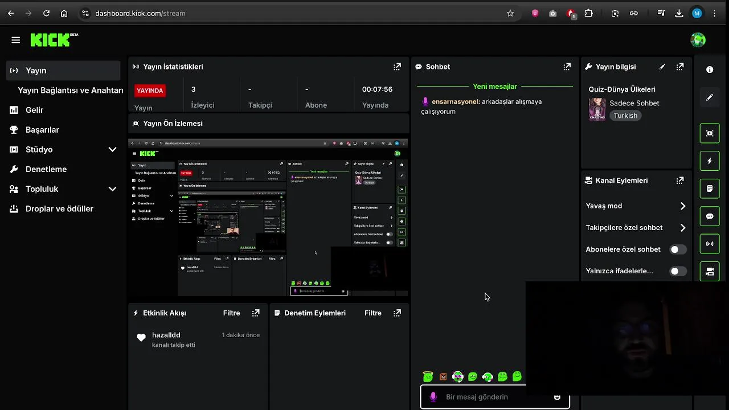Open the hamburger menu beside Kick logo
The image size is (729, 410).
tap(15, 40)
